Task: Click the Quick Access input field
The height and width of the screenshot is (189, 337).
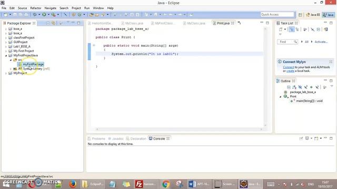Action: pos(277,14)
